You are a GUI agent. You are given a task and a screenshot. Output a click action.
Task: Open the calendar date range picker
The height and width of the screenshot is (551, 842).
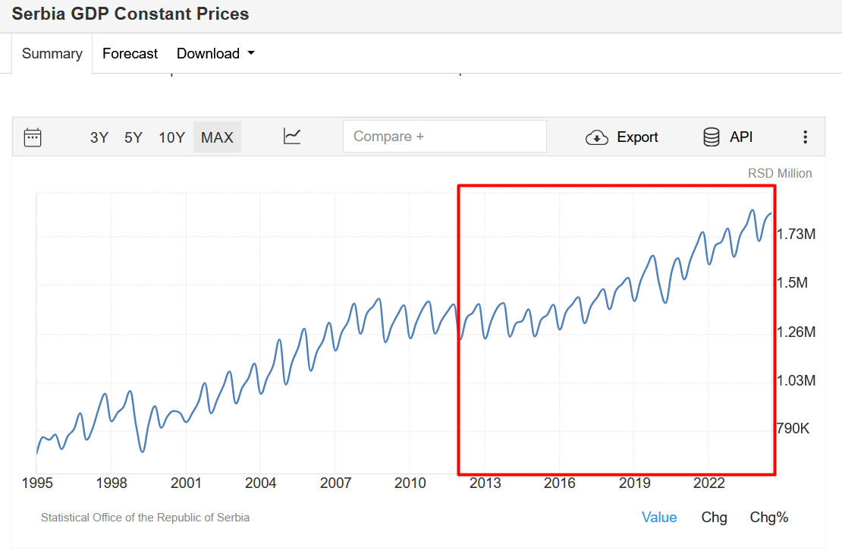pyautogui.click(x=33, y=137)
